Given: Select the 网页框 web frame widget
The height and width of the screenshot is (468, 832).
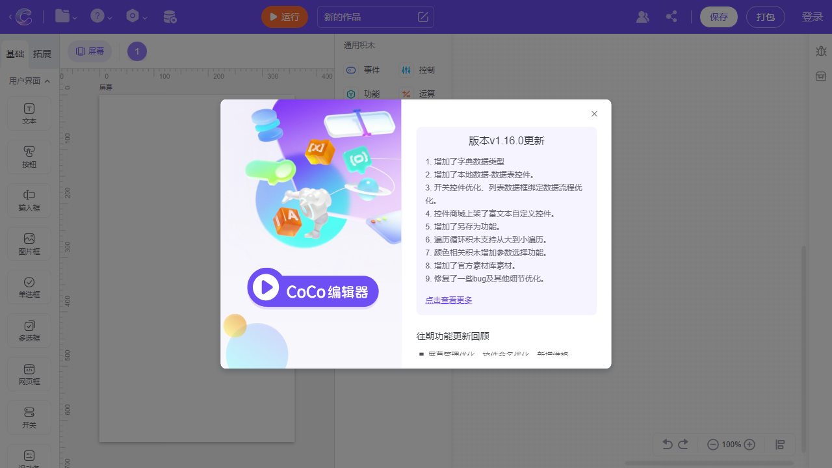Looking at the screenshot, I should coord(29,374).
